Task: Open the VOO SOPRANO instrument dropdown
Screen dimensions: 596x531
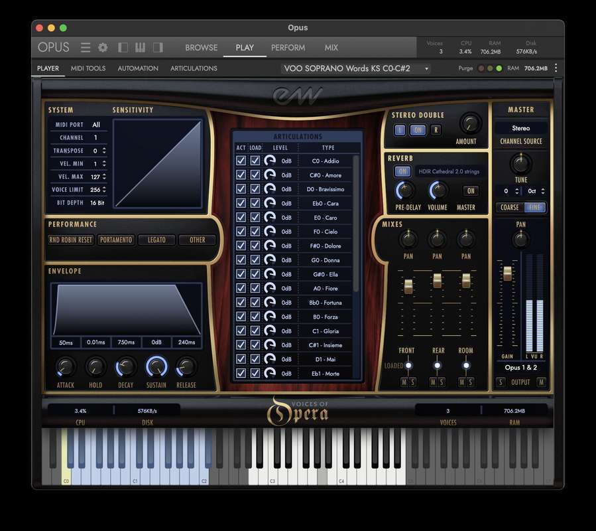Action: (x=357, y=68)
